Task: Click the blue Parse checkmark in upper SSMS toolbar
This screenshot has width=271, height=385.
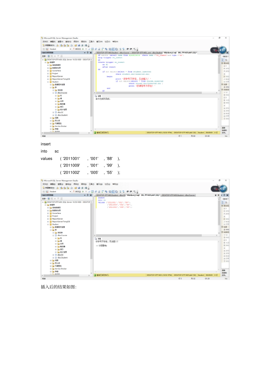Action: (x=89, y=49)
